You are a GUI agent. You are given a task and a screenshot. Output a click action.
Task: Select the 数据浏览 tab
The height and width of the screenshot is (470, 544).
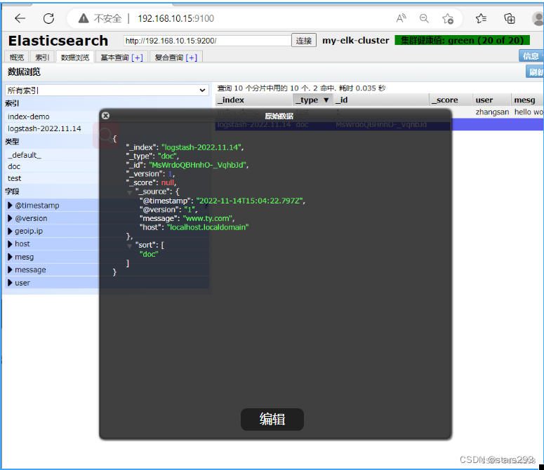75,58
